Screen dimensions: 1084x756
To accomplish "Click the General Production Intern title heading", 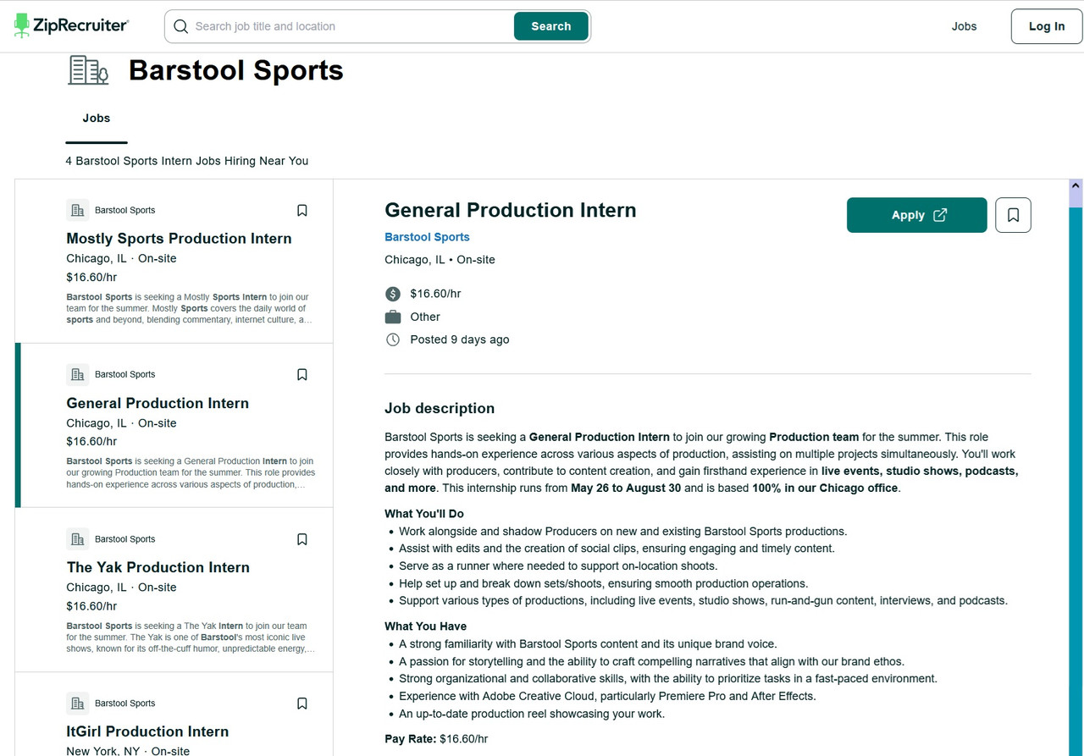I will tap(511, 210).
